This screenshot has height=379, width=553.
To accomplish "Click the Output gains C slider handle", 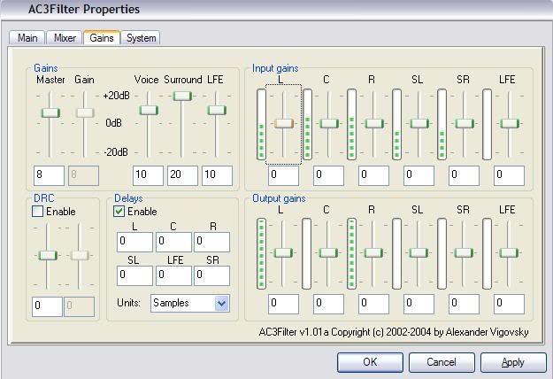I will click(x=328, y=252).
